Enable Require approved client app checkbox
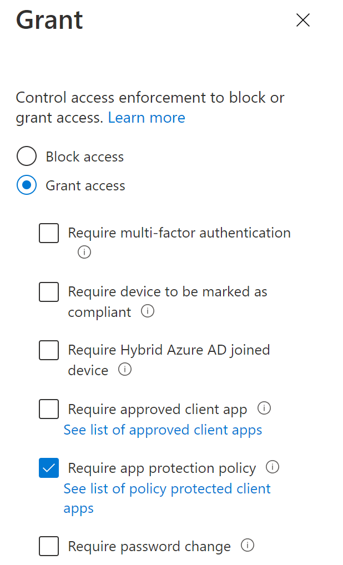Viewport: 343px width, 565px height. (x=49, y=410)
